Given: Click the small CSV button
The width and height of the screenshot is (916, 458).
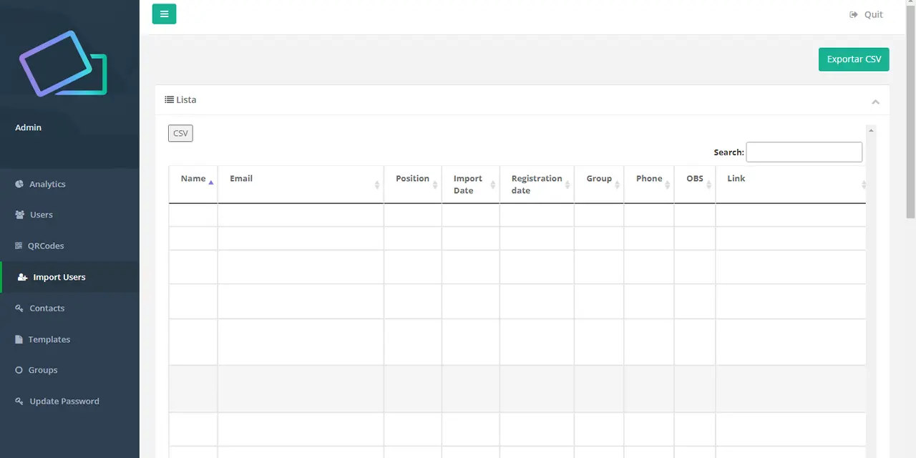Looking at the screenshot, I should click(x=180, y=133).
